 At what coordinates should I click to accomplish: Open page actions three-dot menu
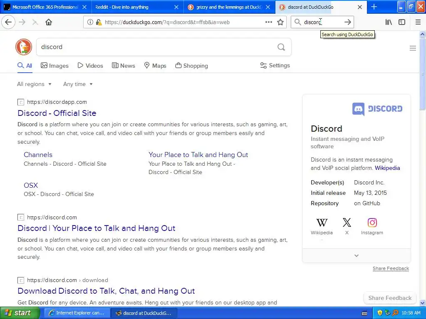click(x=268, y=22)
